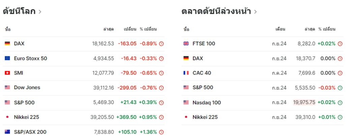Open the Euro Stoxx 50 index link

(30, 58)
